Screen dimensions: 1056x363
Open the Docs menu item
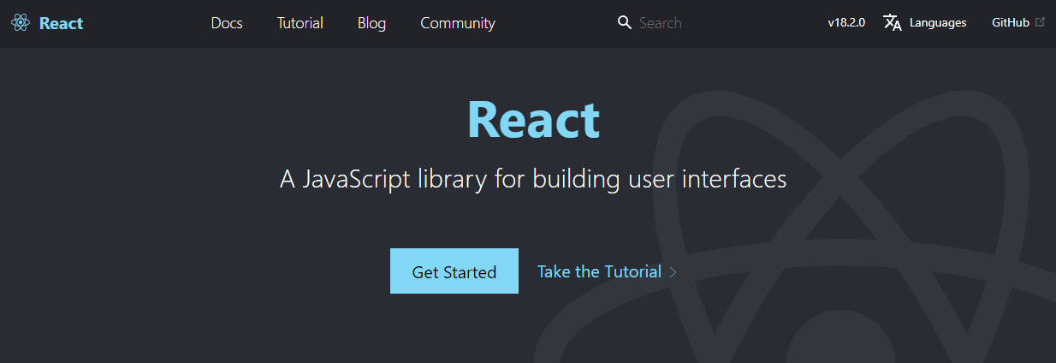pos(227,23)
